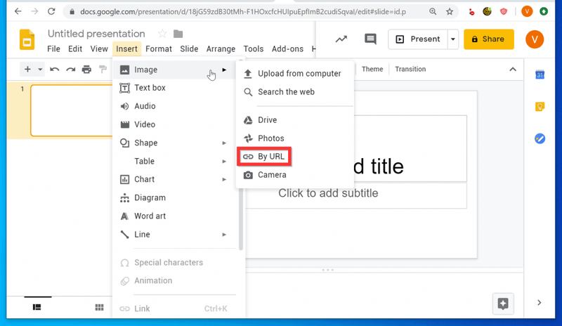
Task: Click the Explore button at bottom right
Action: tap(503, 304)
